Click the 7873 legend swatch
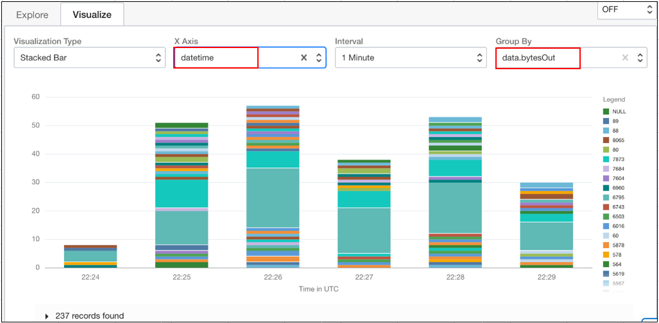 point(606,159)
